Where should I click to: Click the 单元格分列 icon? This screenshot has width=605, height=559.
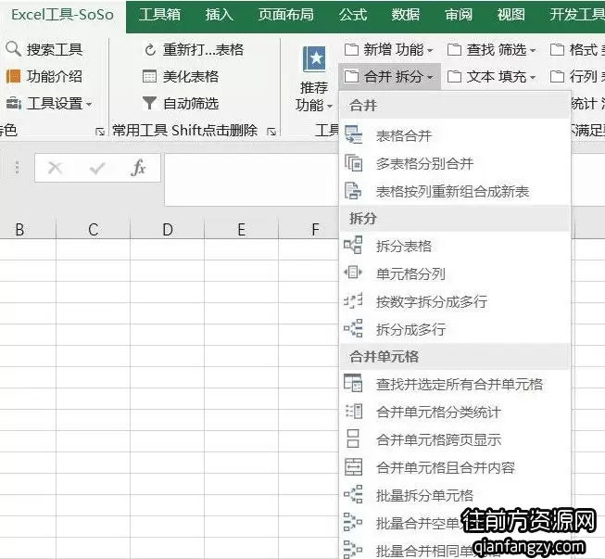(353, 273)
